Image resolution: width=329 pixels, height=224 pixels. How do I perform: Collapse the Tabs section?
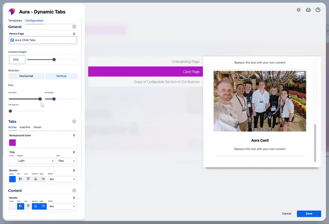point(74,121)
